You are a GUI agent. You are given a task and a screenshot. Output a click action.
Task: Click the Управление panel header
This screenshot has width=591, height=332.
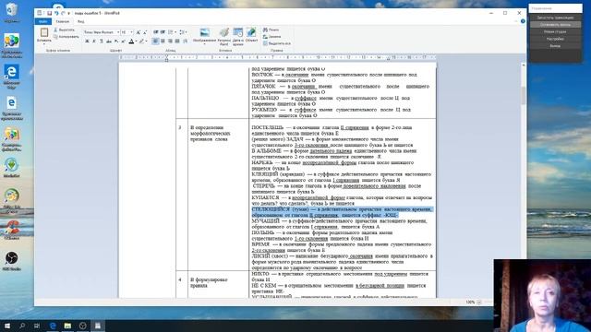[555, 8]
